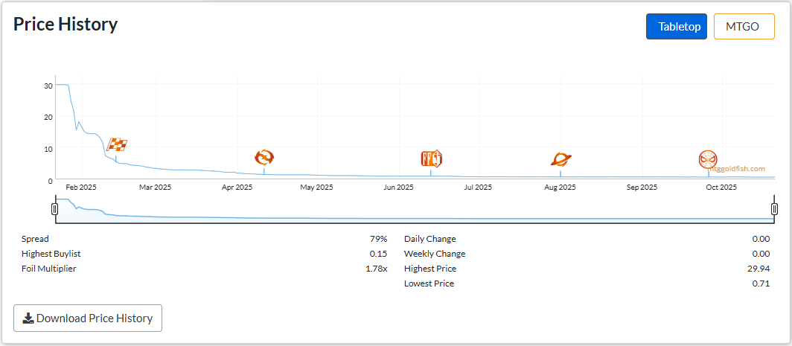The image size is (792, 346).
Task: Click the Jul 2025 axis label
Action: point(478,188)
